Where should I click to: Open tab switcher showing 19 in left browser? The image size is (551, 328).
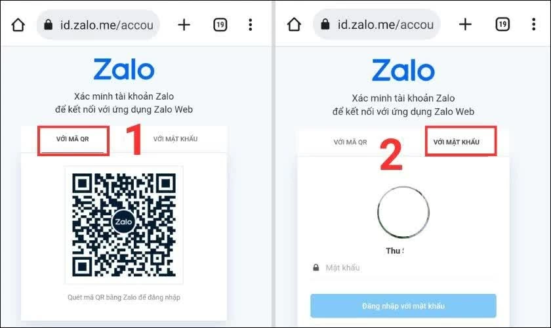coord(220,25)
